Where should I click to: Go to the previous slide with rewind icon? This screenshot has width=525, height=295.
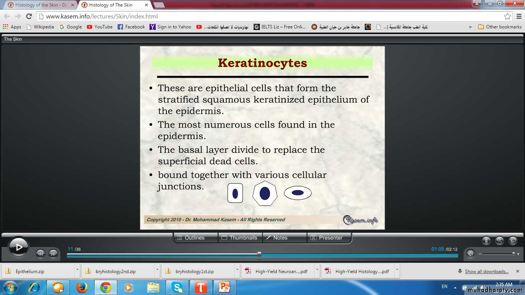click(40, 254)
